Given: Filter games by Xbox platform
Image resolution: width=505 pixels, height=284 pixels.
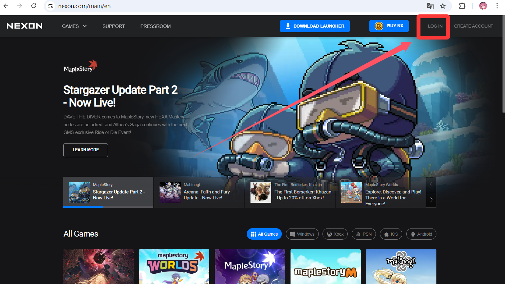Looking at the screenshot, I should 335,234.
